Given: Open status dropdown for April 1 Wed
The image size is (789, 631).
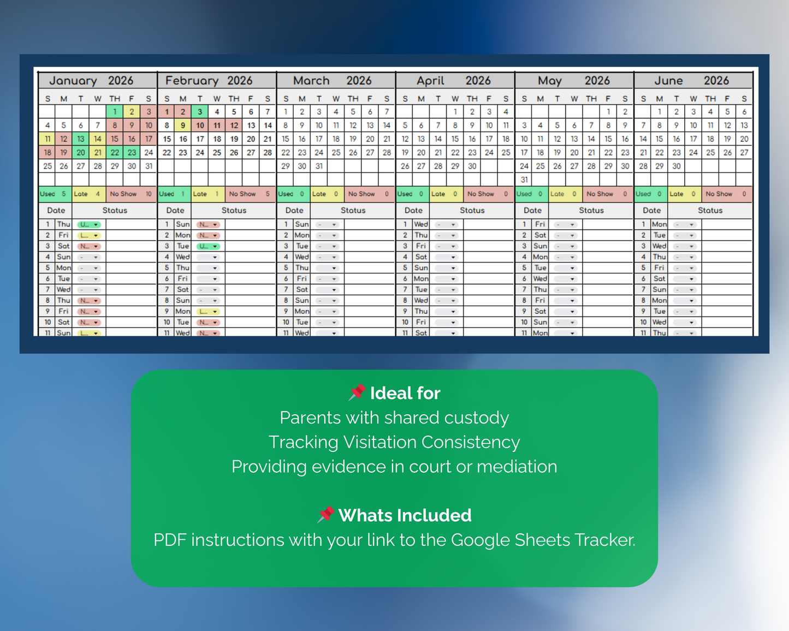Looking at the screenshot, I should 446,224.
